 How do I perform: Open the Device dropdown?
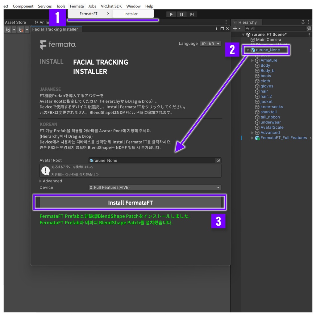click(x=155, y=187)
